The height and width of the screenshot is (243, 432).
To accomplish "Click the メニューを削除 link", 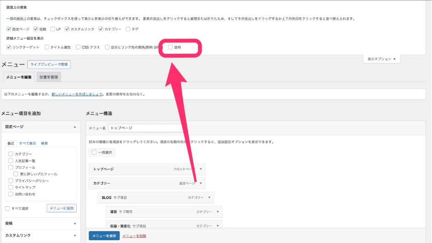I will (134, 236).
